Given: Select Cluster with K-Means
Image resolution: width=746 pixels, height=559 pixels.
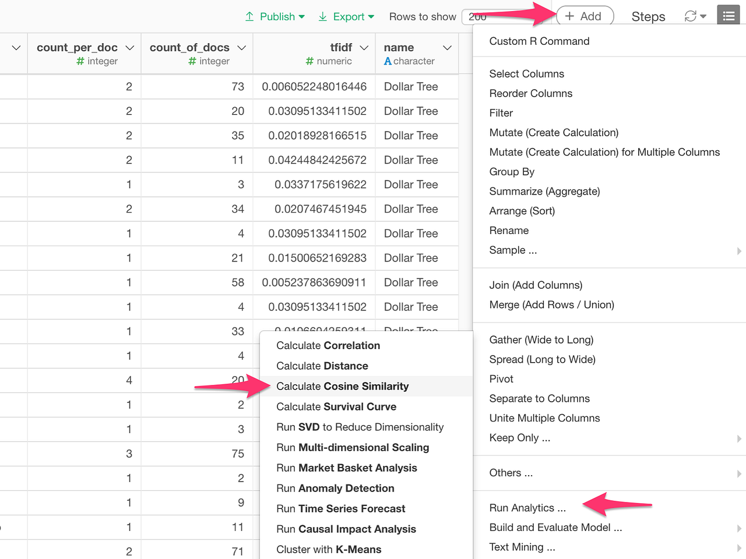Looking at the screenshot, I should (x=329, y=549).
